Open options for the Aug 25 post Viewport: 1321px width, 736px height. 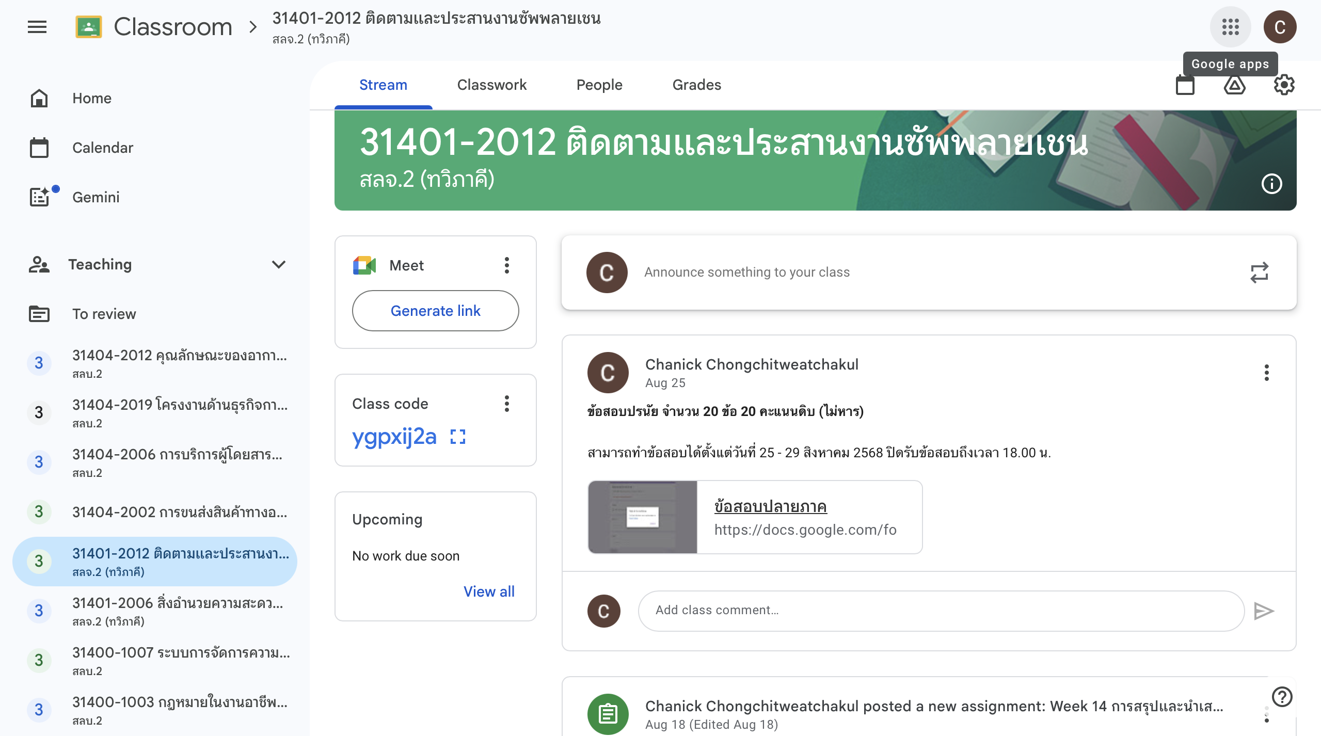coord(1266,373)
